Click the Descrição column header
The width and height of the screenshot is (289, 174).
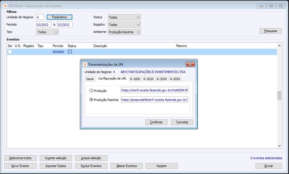coord(134,46)
